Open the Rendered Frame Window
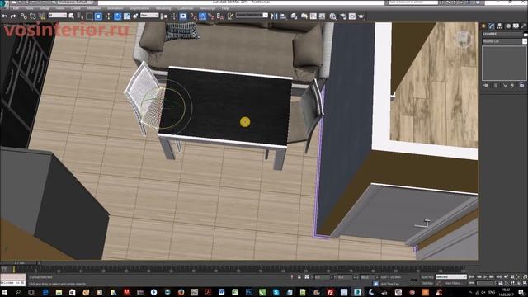 [352, 16]
